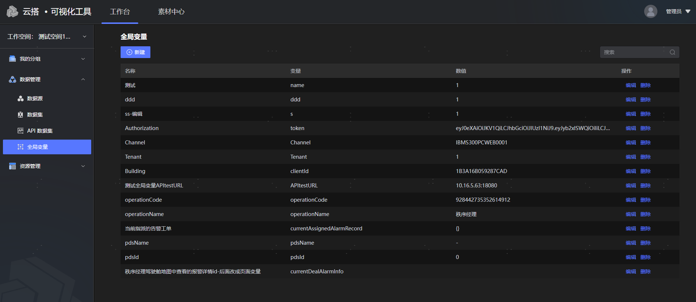Delete the Channel variable row
This screenshot has height=302, width=696.
click(x=645, y=143)
